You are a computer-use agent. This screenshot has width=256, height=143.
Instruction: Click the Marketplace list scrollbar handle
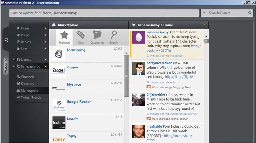click(x=126, y=75)
